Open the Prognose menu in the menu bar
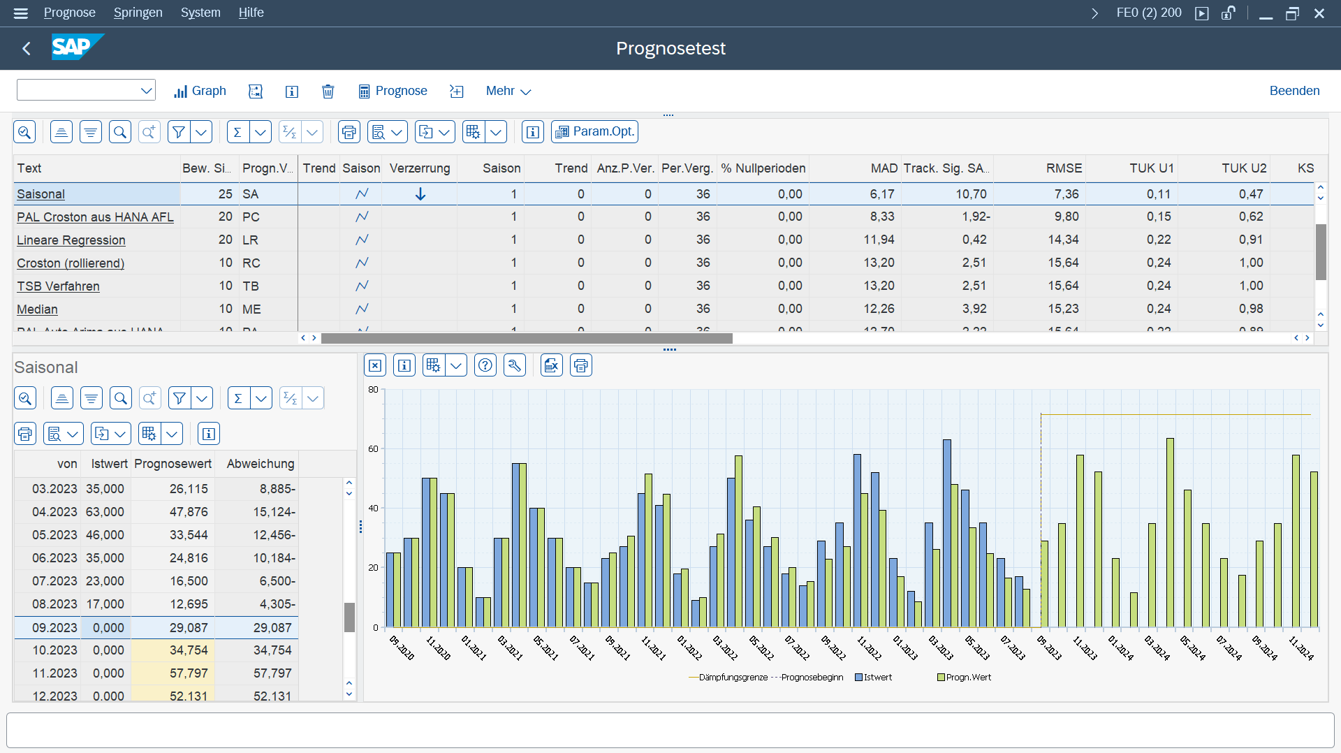The width and height of the screenshot is (1341, 753). [x=69, y=13]
